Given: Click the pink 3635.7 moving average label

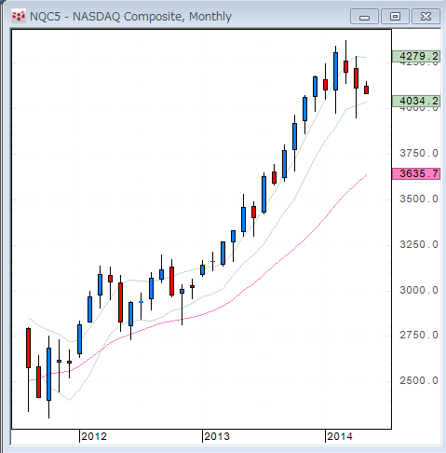Looking at the screenshot, I should [x=416, y=173].
